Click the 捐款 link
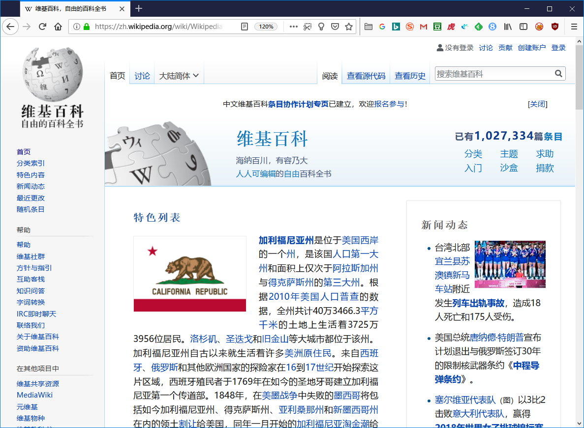 pyautogui.click(x=545, y=168)
